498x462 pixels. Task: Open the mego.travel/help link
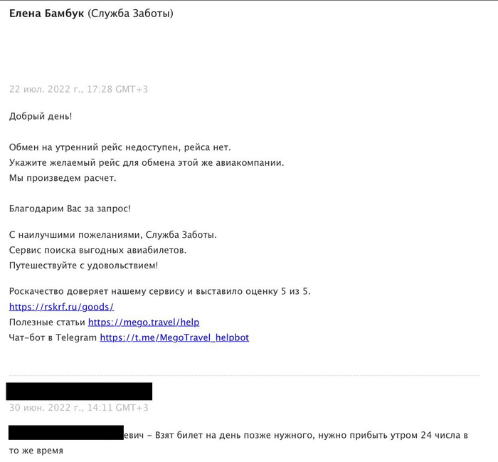pos(143,322)
